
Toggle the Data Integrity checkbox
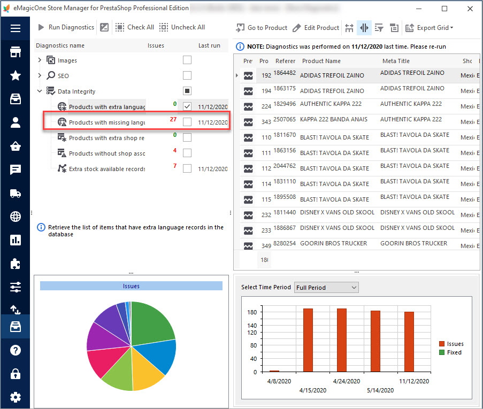click(187, 91)
